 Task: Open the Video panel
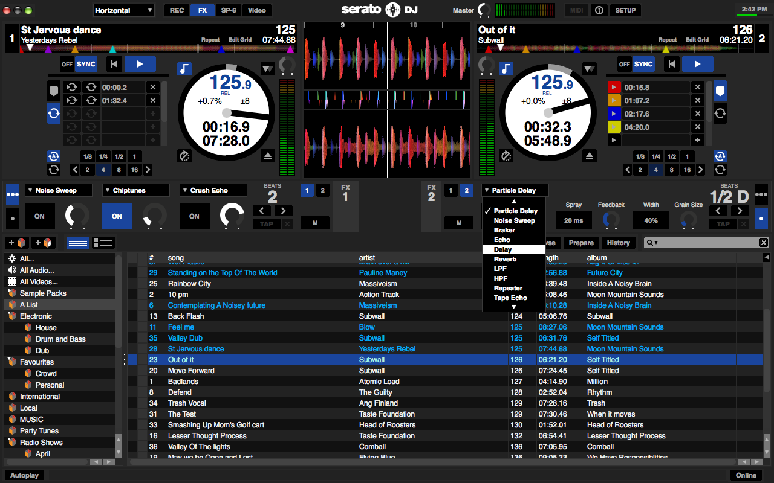(257, 10)
